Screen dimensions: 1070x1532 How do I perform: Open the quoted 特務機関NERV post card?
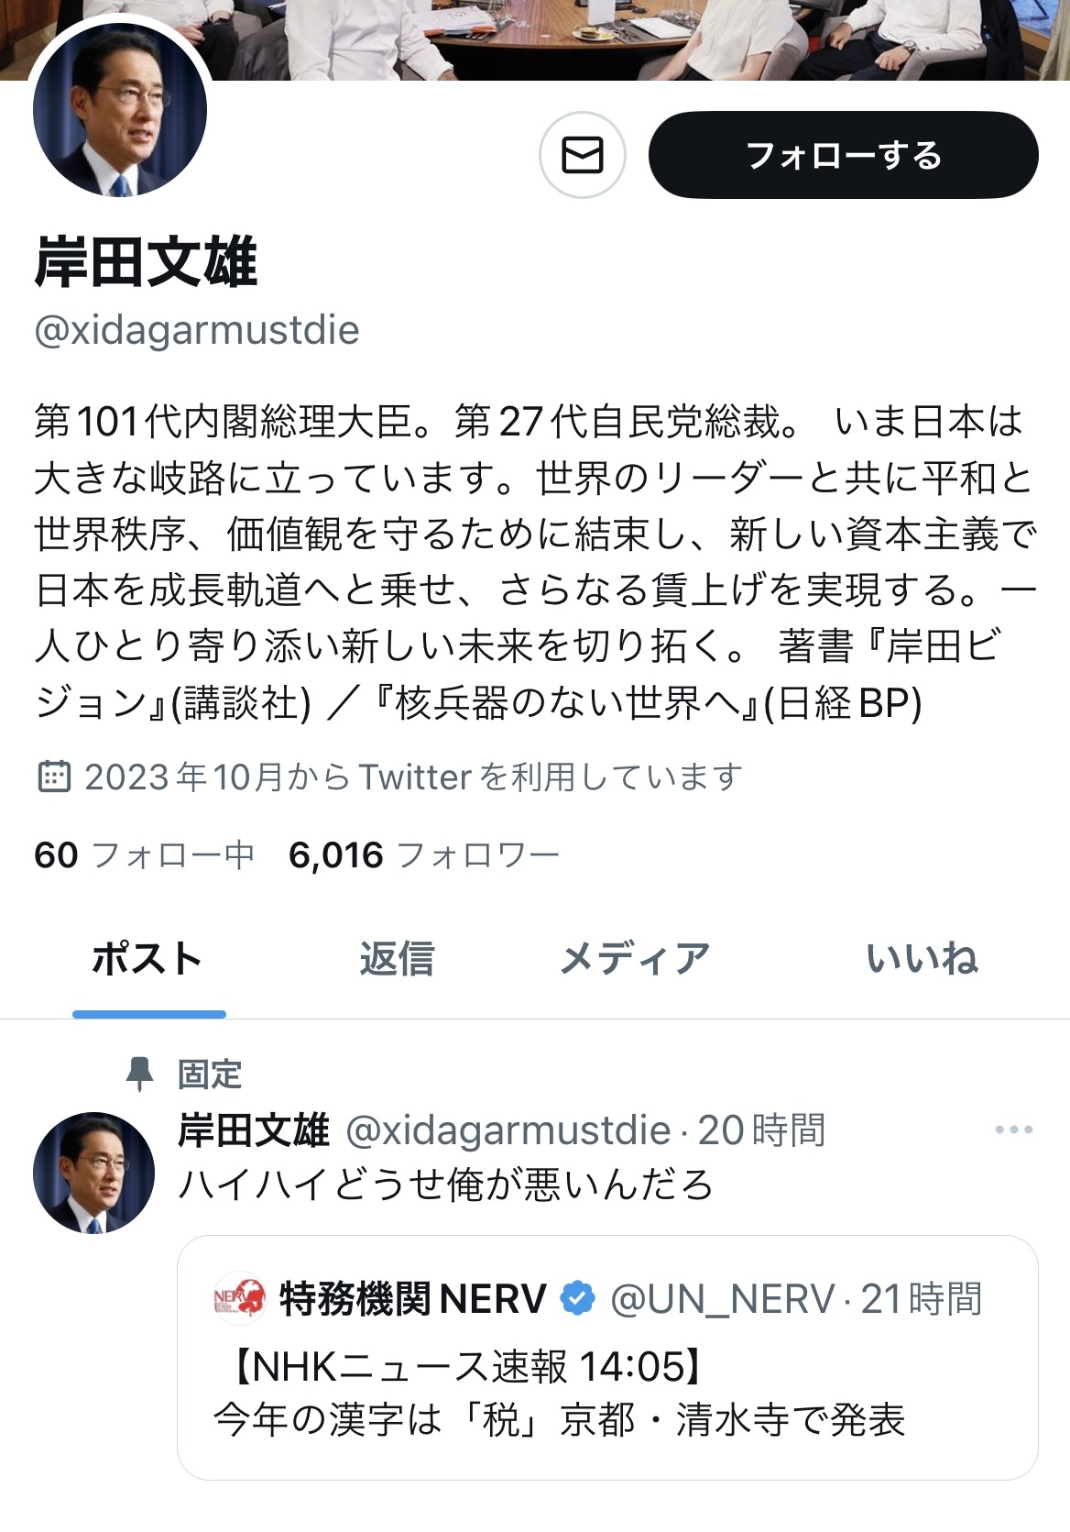point(607,1358)
